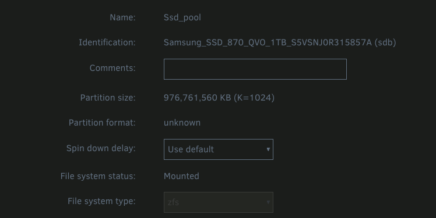Click the File system status label

tap(98, 176)
